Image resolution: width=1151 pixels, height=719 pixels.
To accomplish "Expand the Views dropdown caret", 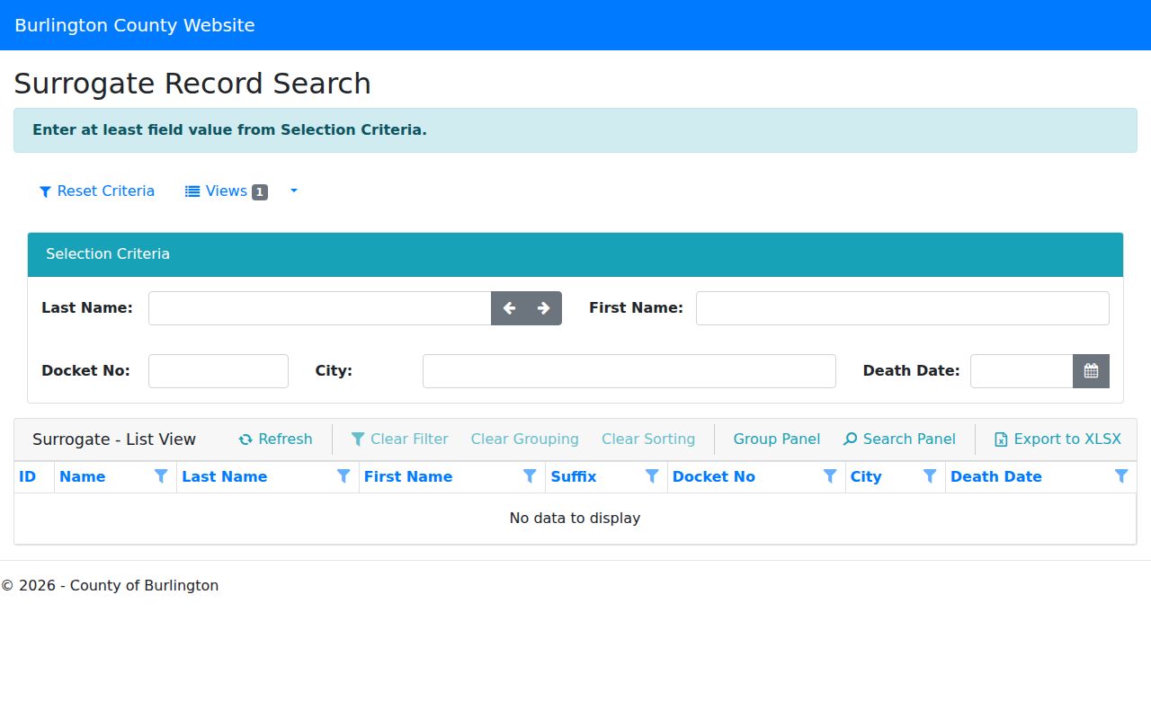I will [293, 191].
